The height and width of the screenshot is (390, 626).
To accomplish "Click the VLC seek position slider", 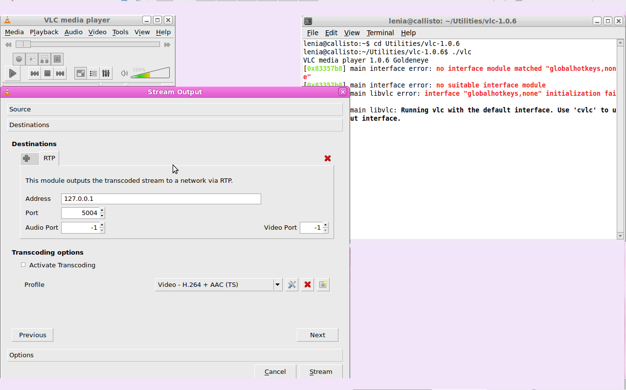I will coord(88,44).
